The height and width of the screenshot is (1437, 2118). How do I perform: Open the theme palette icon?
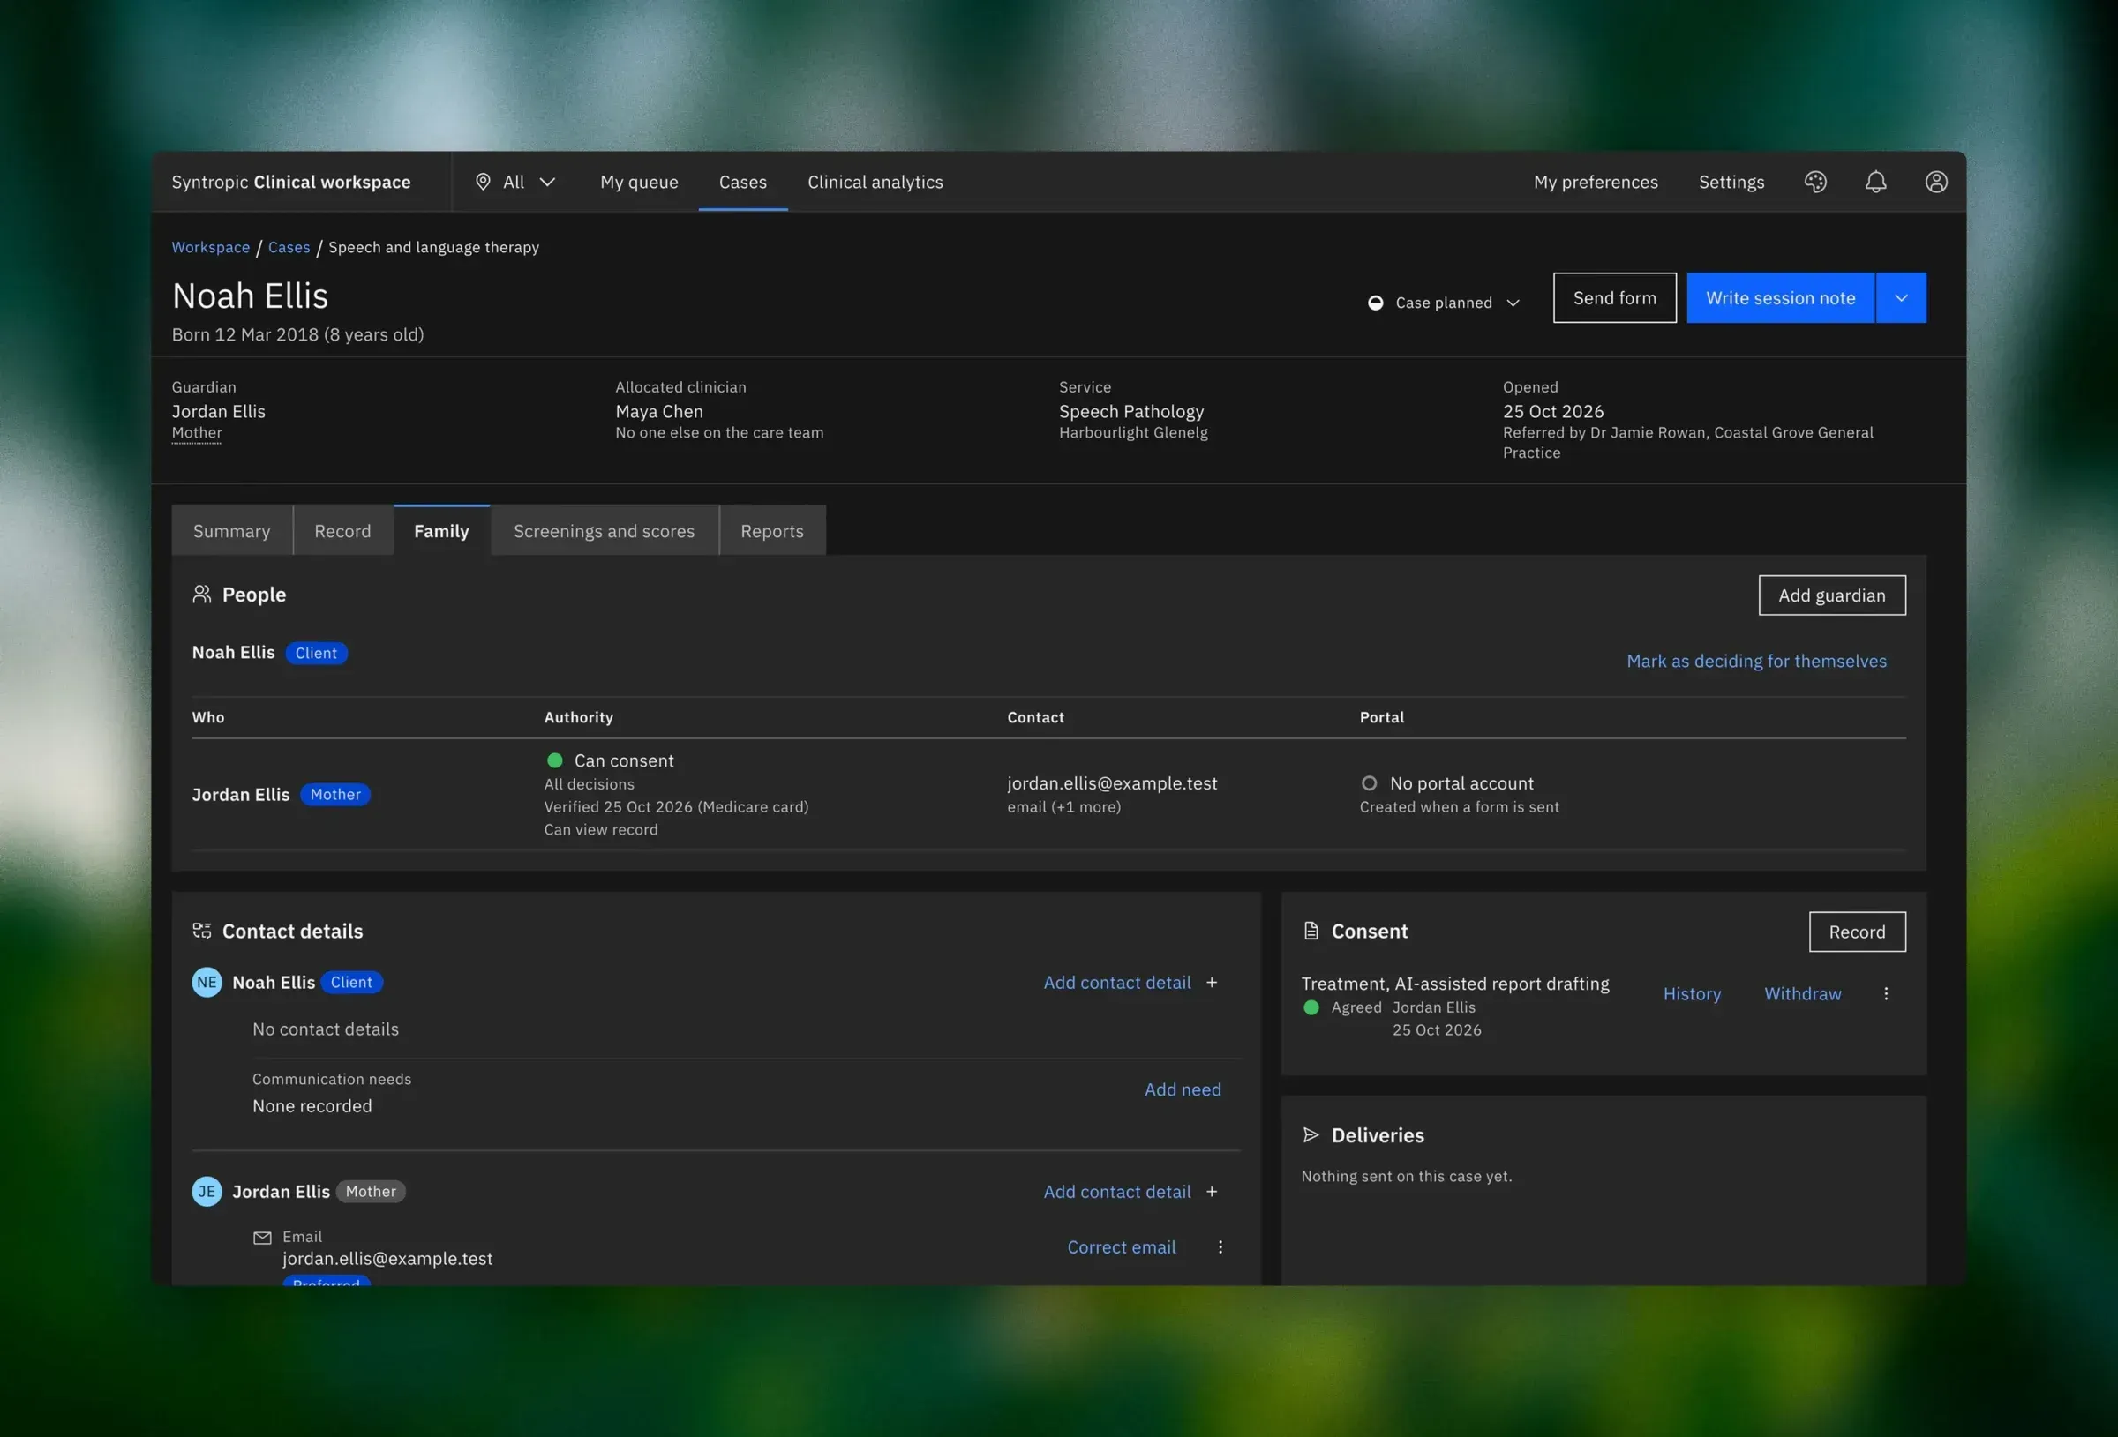coord(1814,183)
